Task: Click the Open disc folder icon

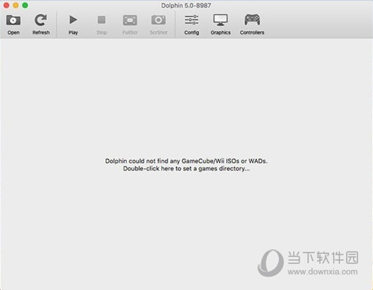Action: pyautogui.click(x=14, y=20)
